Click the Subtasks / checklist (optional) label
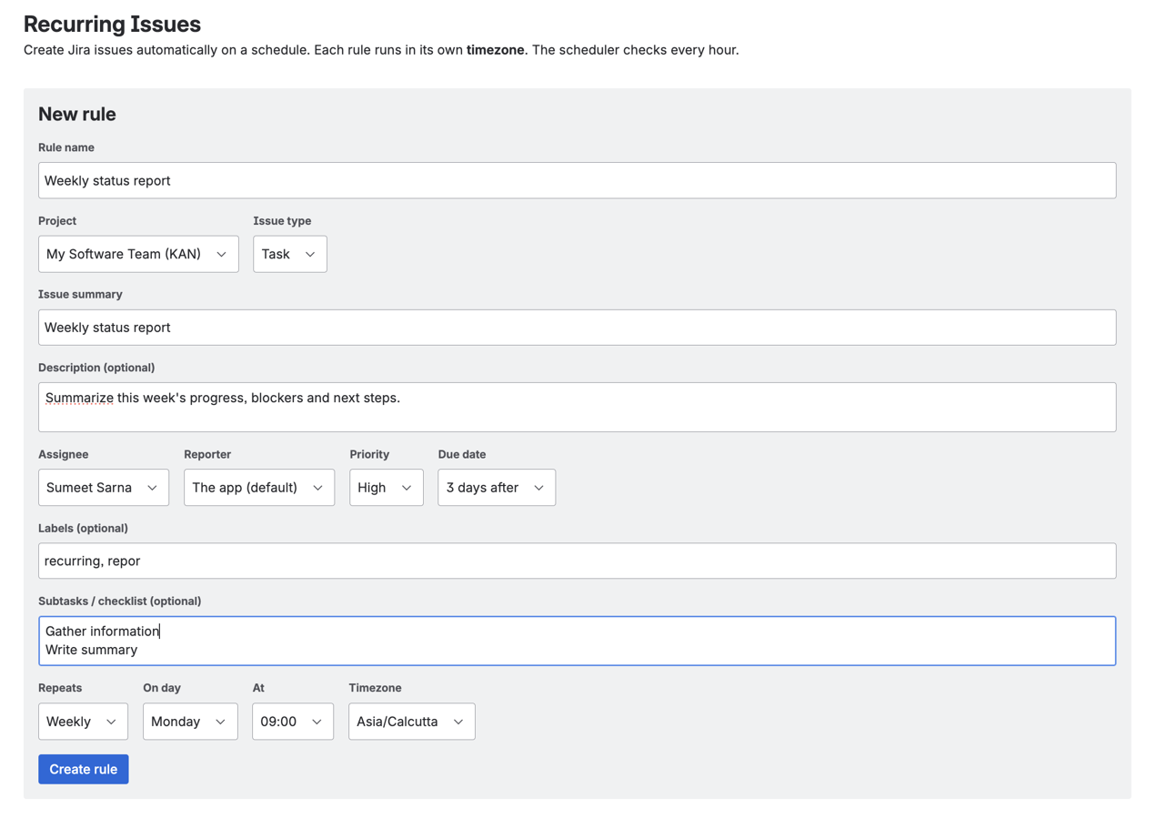 point(120,601)
